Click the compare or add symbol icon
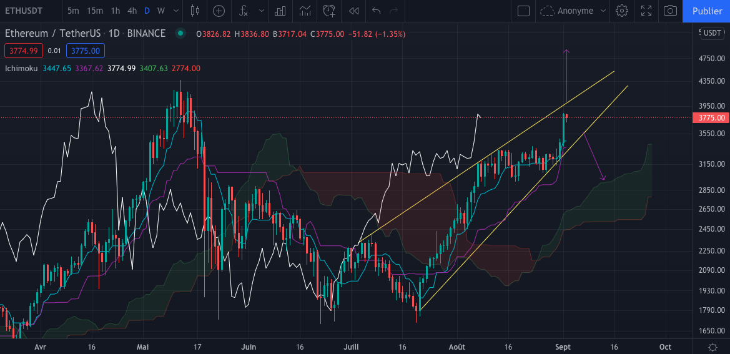 [x=219, y=11]
